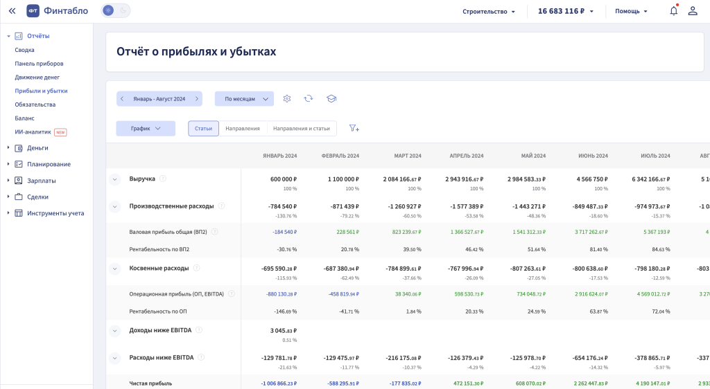
Task: Switch to Направления tab
Action: point(243,128)
